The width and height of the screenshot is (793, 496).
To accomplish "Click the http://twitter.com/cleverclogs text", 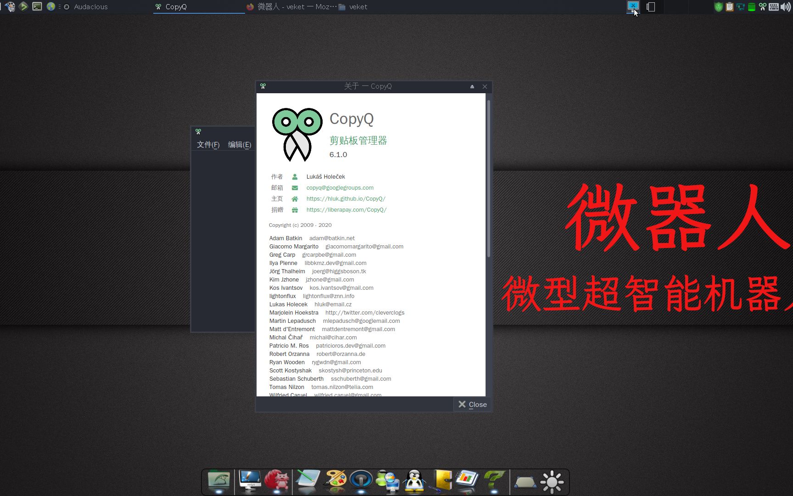I will (365, 312).
